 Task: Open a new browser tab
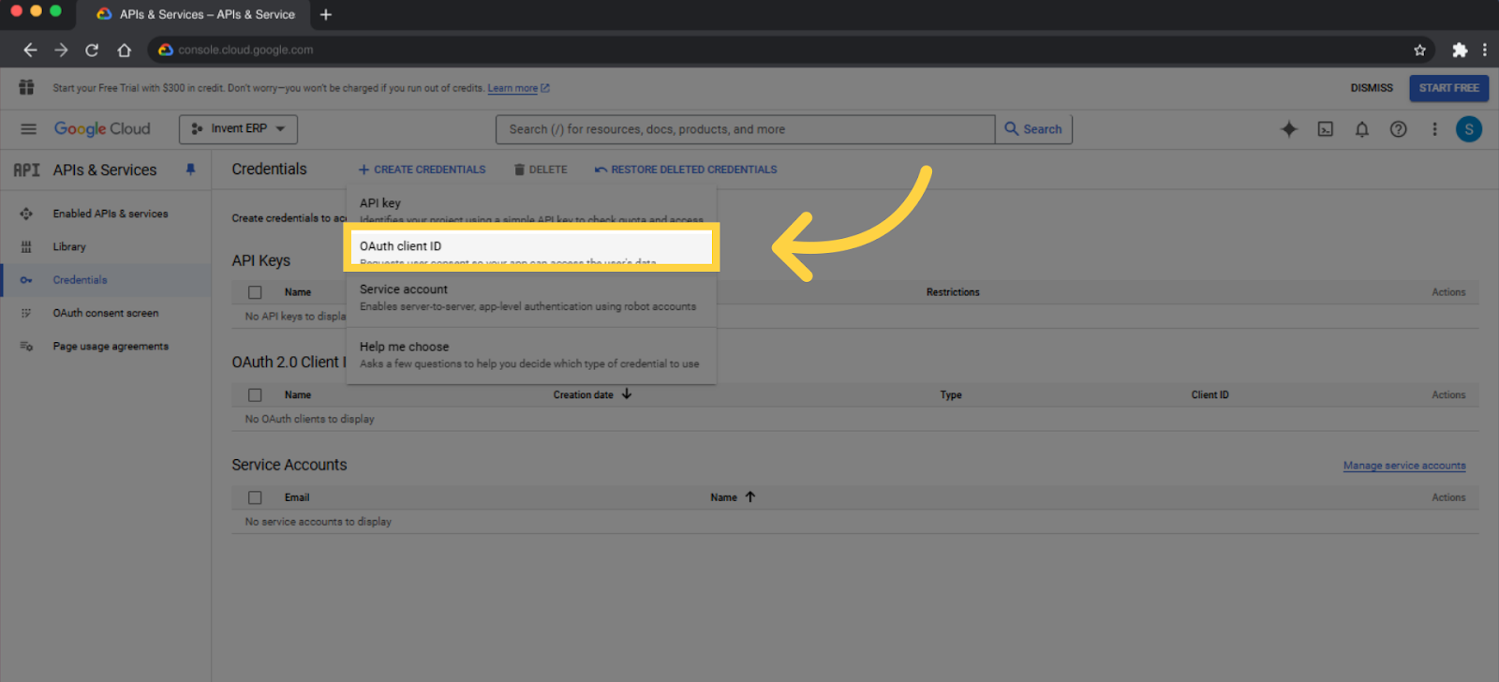(x=326, y=14)
